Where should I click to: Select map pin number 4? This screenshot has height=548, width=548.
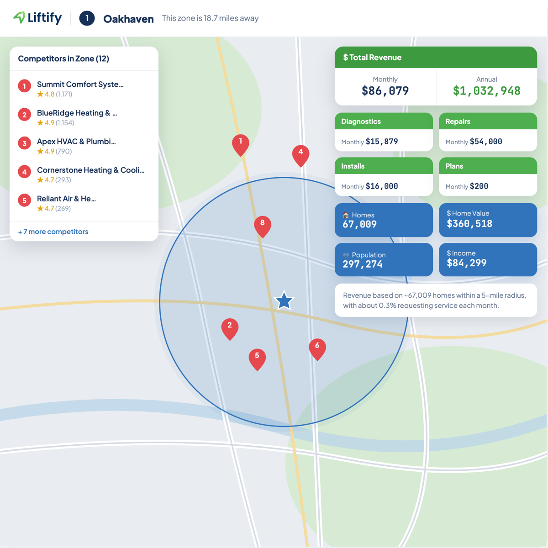point(300,155)
